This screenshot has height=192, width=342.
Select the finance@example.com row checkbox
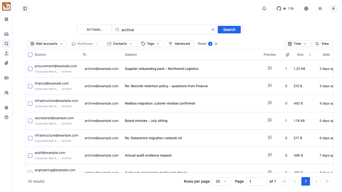30,86
